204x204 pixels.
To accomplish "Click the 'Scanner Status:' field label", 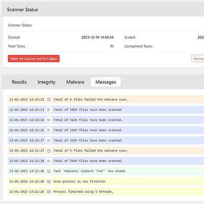I will tap(20, 25).
